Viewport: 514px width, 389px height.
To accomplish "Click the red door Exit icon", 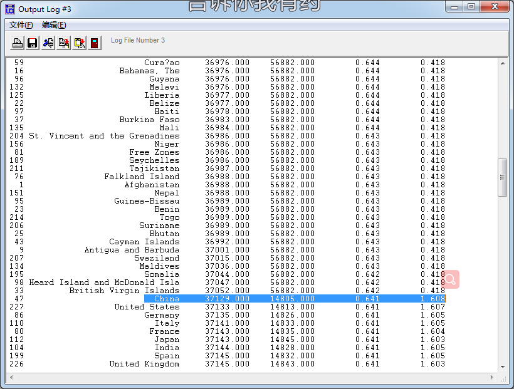I will 95,43.
